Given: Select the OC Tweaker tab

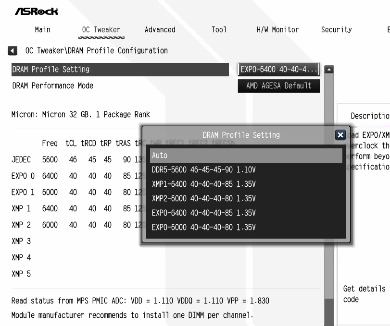Looking at the screenshot, I should pos(101,30).
